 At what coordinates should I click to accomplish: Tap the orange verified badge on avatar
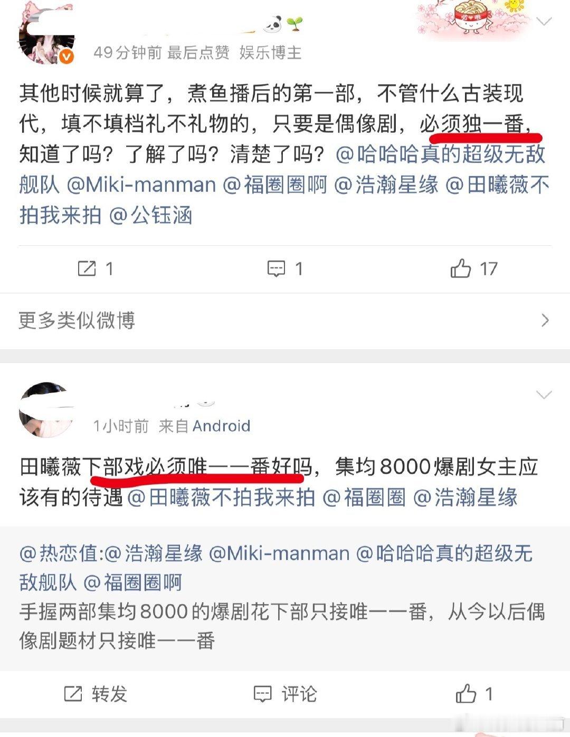[x=66, y=57]
